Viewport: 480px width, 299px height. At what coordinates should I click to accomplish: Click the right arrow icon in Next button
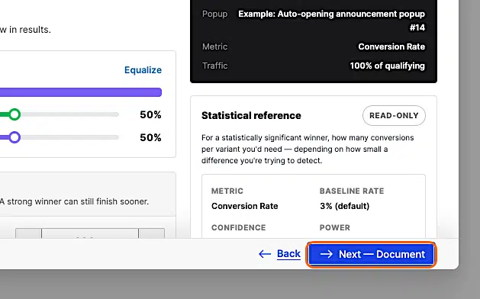(x=327, y=254)
